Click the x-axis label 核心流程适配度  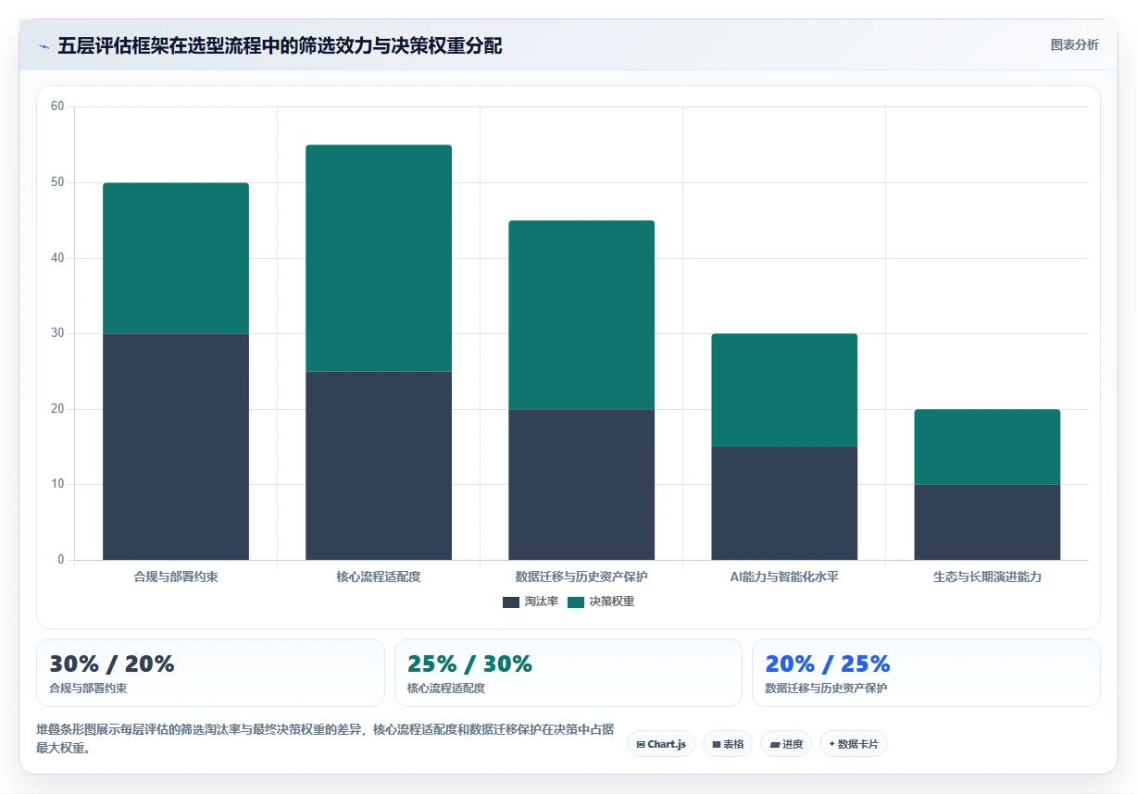click(x=379, y=577)
